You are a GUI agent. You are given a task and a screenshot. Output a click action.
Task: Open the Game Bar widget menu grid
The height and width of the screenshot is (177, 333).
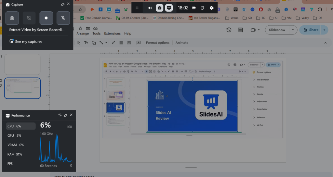point(137,8)
